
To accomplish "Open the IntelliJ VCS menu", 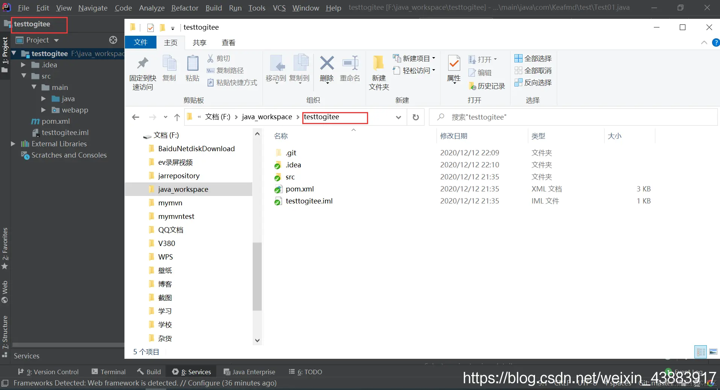I will 279,8.
